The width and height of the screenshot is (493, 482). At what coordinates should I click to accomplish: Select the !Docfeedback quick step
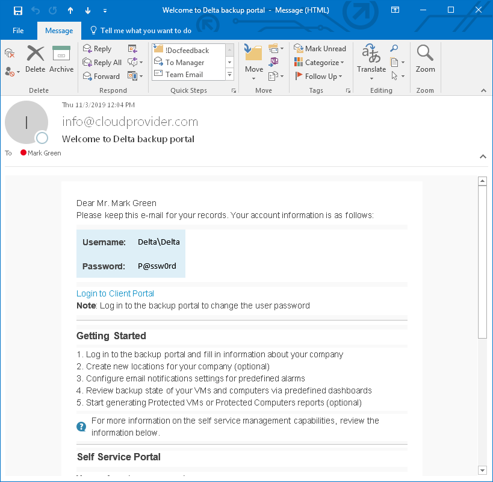click(188, 50)
